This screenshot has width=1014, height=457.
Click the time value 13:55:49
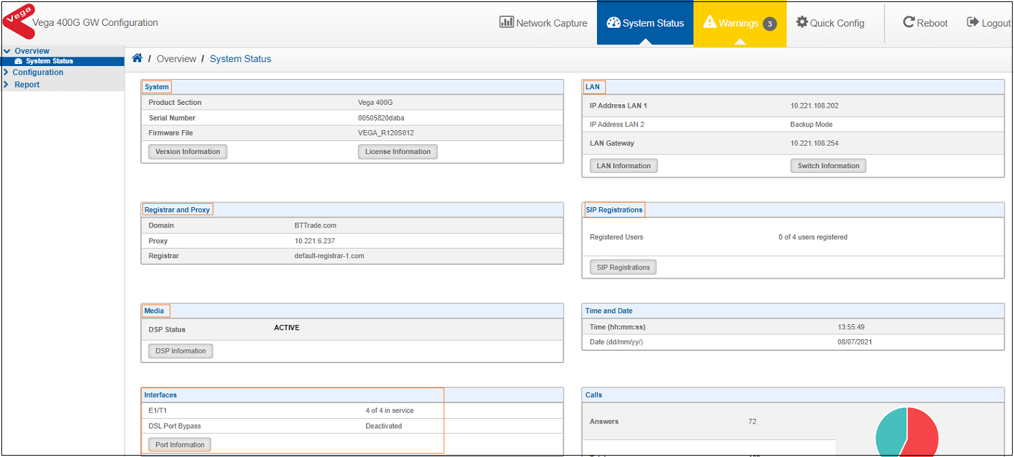[x=851, y=327]
